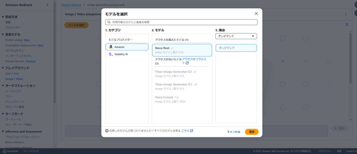
Task: Collapse the セーフガード section
Action: point(3,114)
